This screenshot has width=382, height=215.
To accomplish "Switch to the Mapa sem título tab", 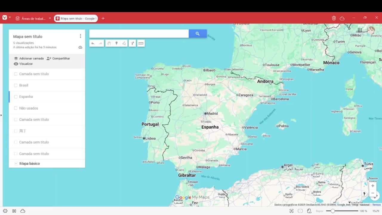I will pyautogui.click(x=76, y=19).
